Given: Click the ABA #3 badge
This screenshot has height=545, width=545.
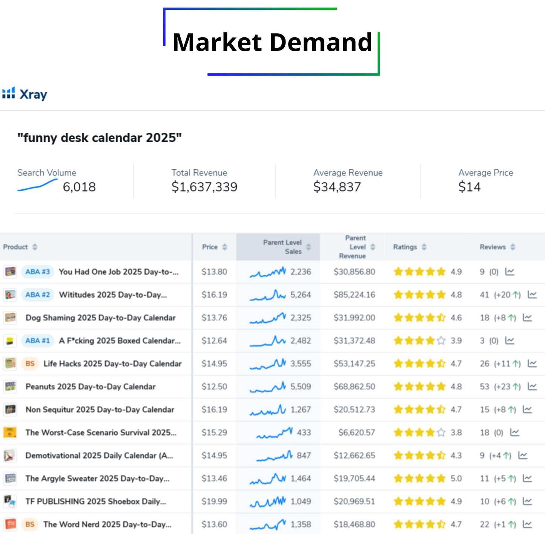Looking at the screenshot, I should point(38,272).
